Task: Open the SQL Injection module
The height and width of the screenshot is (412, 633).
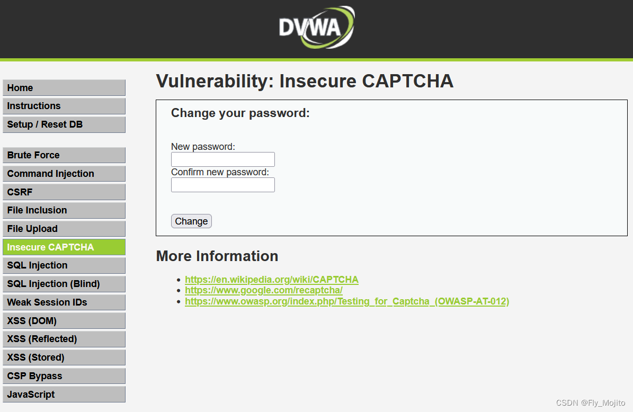Action: pos(64,265)
